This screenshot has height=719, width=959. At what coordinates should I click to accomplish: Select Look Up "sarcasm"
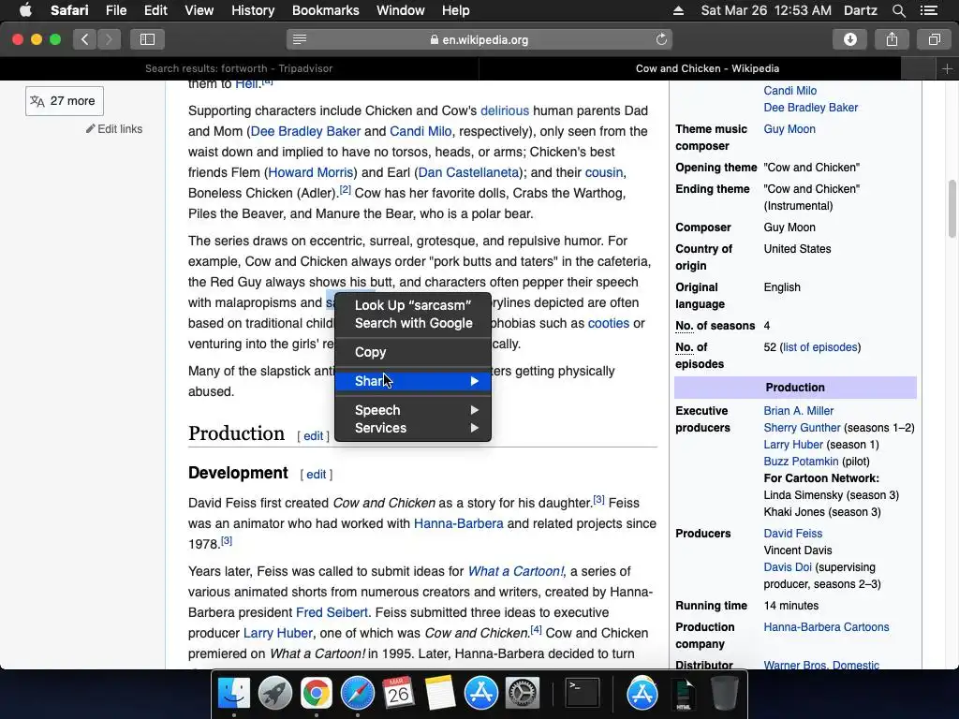[413, 305]
